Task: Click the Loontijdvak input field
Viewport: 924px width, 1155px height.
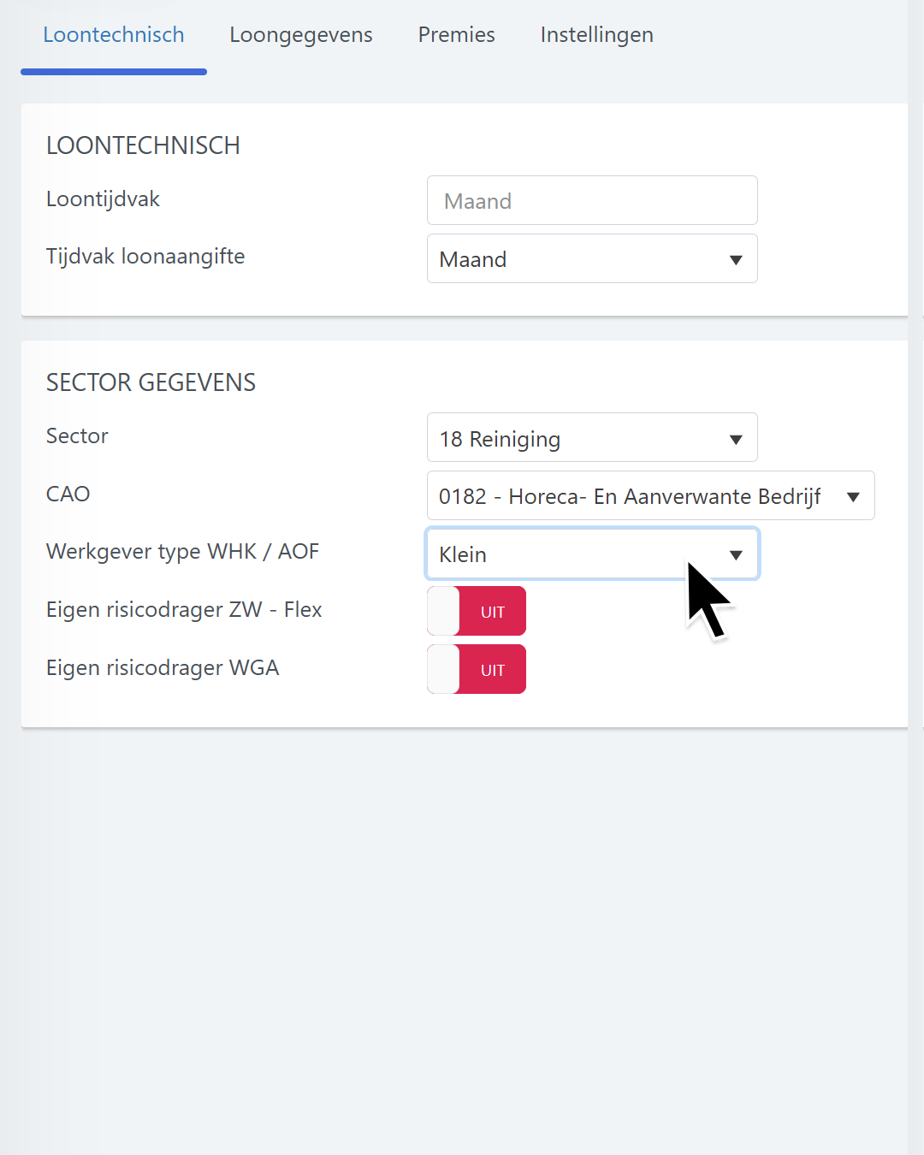Action: (x=592, y=201)
